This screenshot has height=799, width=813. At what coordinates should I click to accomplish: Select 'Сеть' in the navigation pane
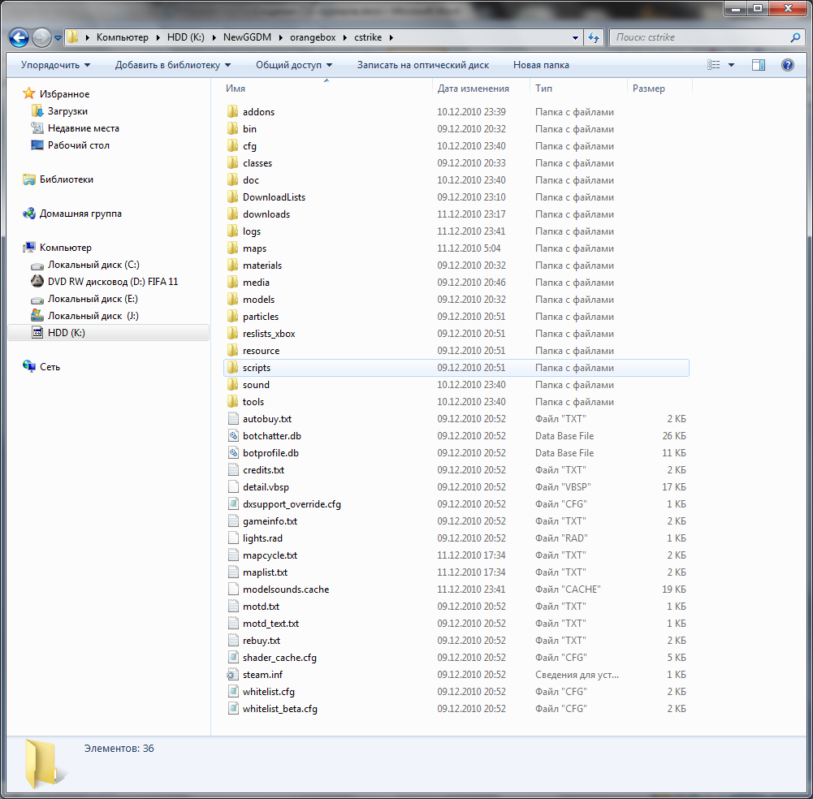pyautogui.click(x=50, y=367)
